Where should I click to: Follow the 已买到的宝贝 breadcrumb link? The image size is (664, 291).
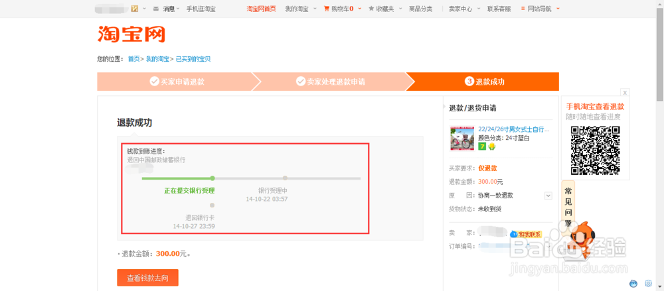(x=193, y=59)
